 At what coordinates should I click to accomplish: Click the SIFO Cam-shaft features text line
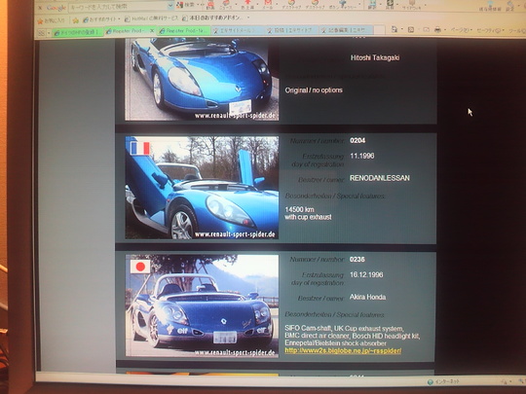click(x=344, y=328)
